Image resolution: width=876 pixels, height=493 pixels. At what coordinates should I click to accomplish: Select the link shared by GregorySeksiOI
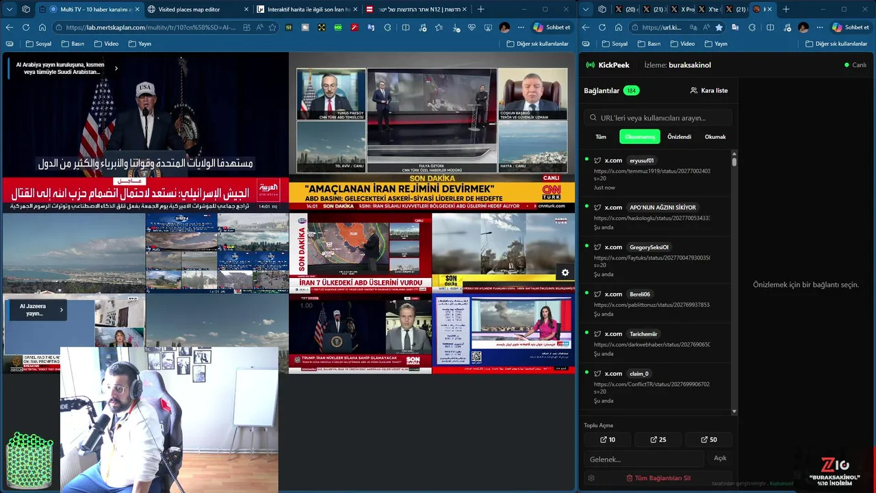(656, 260)
